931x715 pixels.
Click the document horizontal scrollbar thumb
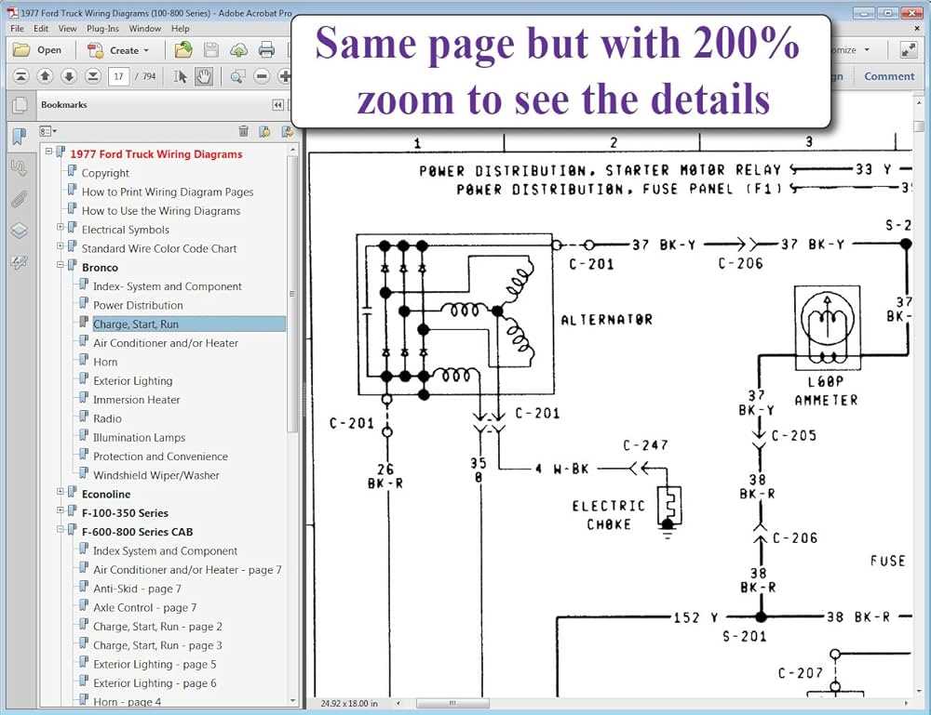[452, 703]
